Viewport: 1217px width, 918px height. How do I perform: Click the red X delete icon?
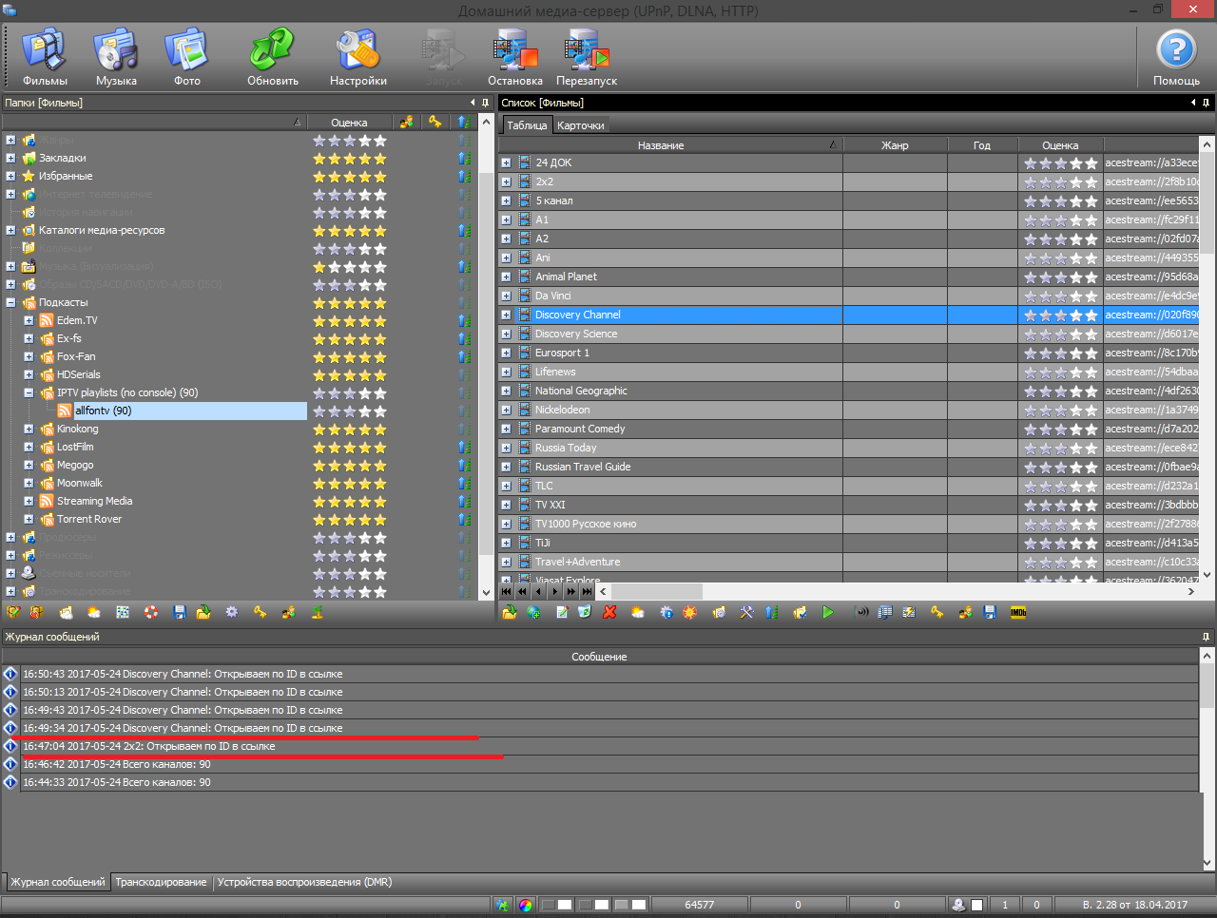coord(609,613)
